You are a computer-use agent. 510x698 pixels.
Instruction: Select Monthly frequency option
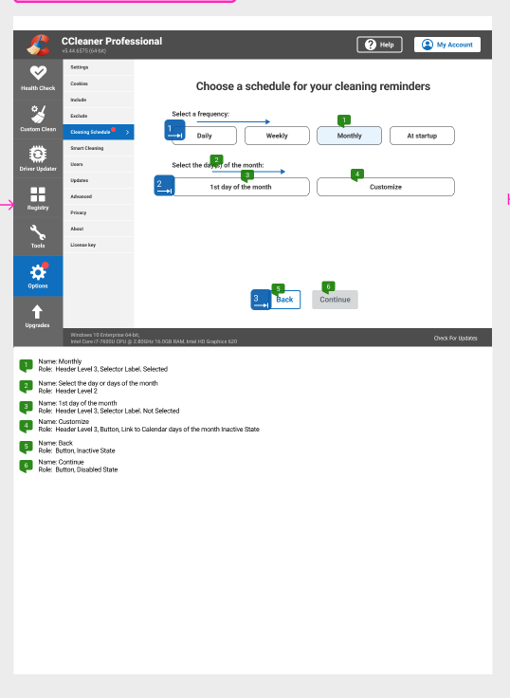(350, 136)
